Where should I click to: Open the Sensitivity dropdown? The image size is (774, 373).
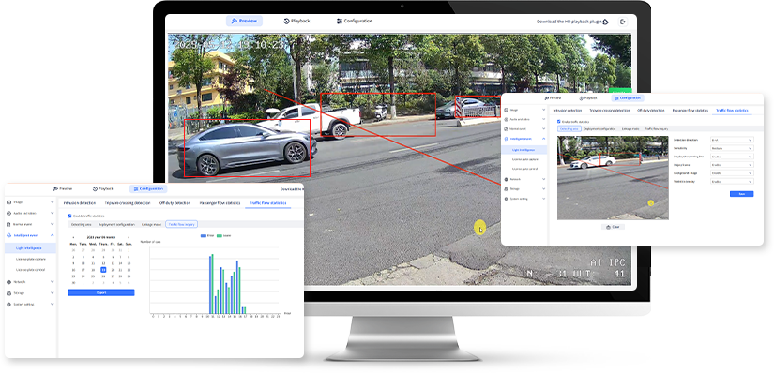(732, 148)
